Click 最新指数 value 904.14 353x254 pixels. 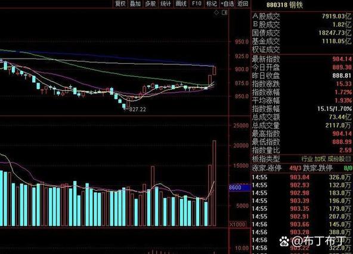[342, 59]
